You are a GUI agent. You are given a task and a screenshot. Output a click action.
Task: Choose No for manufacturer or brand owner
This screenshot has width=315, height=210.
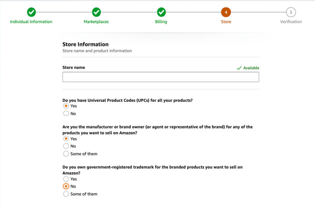point(66,146)
